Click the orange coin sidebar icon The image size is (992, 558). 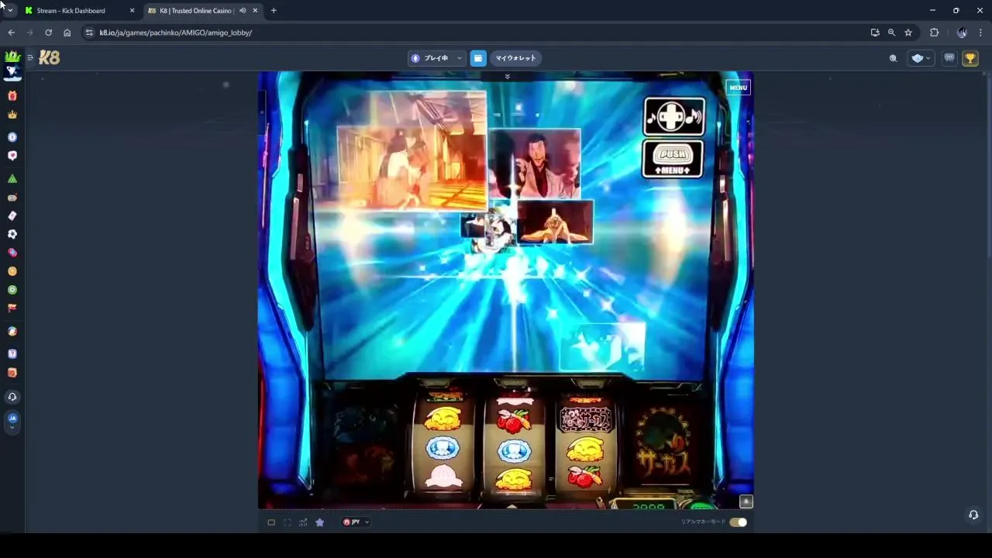(x=12, y=271)
